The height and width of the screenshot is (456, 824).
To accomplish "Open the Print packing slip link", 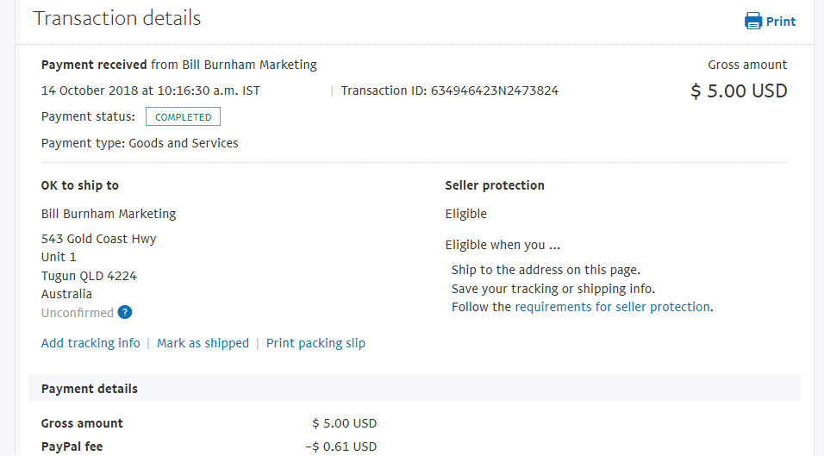I will [x=315, y=343].
